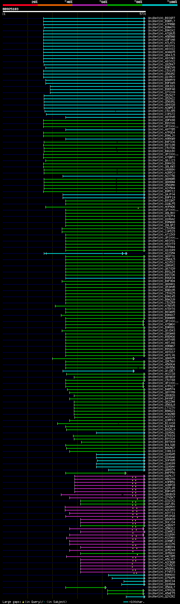Image resolution: width=180 pixels, height=604 pixels.
Task: Select label UniRef100_A0ZIS8
Action: (x=161, y=374)
